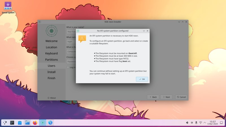
Task: Open the Partitions step in the sidebar
Action: [51, 60]
